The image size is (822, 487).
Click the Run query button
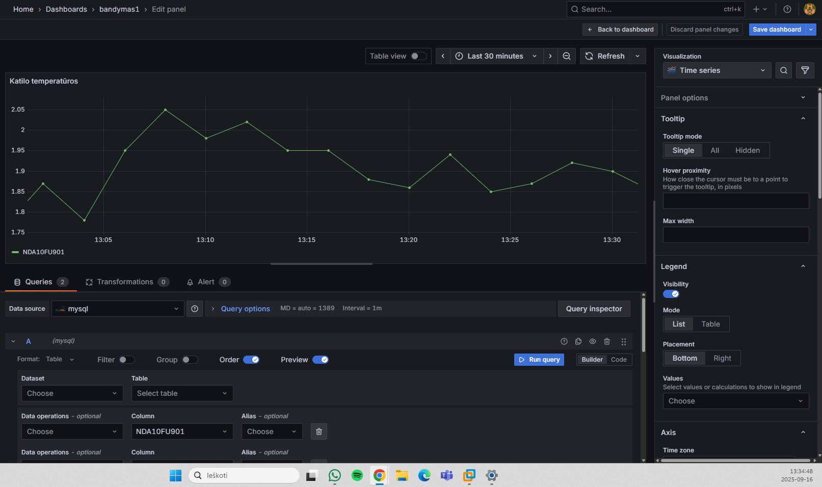tap(539, 360)
